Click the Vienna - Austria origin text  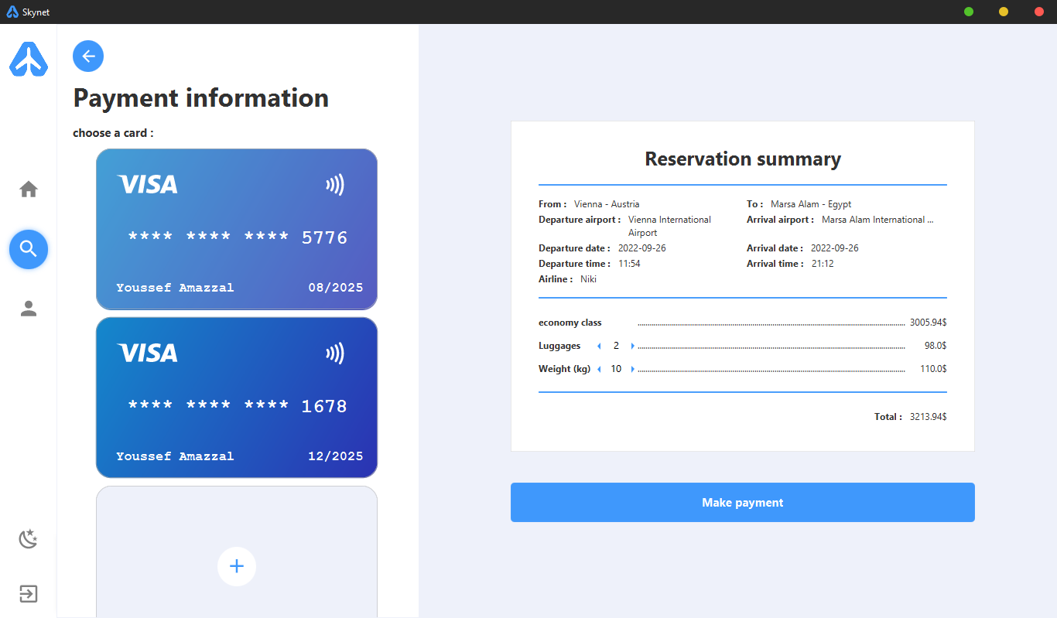point(607,204)
